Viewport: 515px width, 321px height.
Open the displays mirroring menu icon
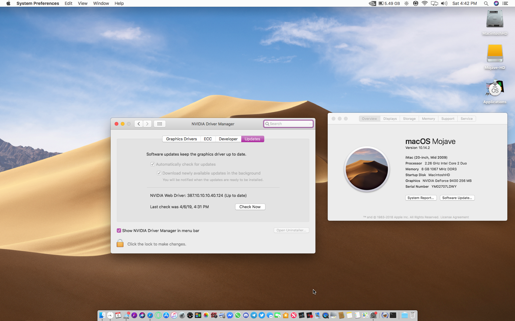(x=434, y=3)
